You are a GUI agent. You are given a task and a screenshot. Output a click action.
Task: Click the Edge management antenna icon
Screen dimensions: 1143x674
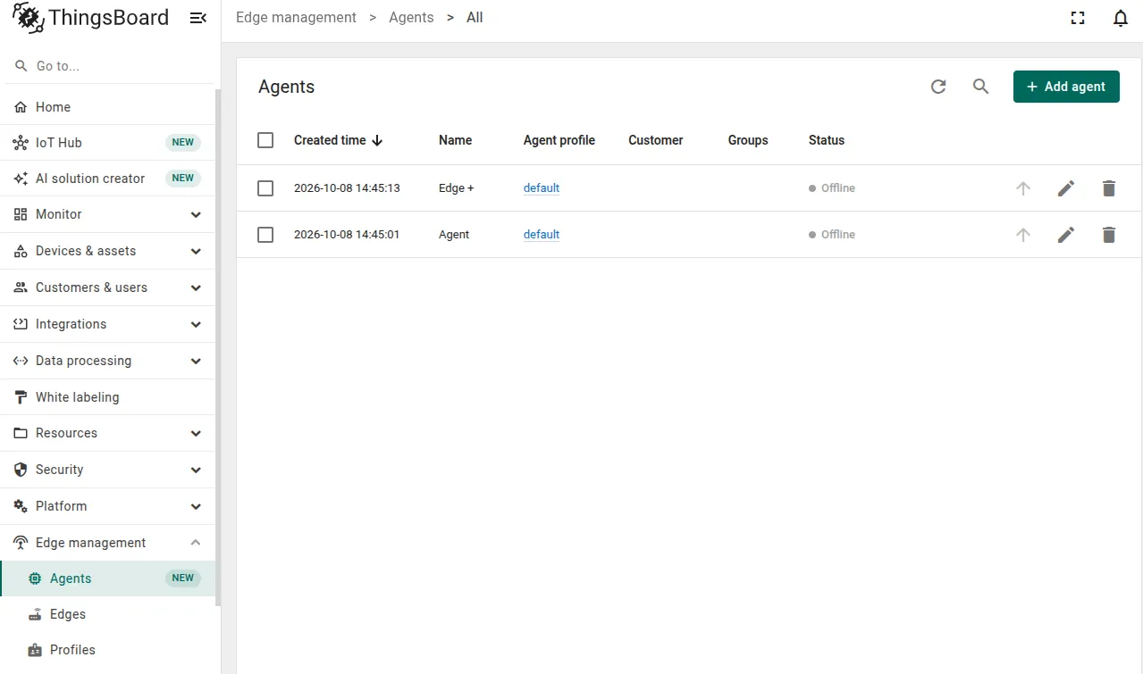pos(21,543)
